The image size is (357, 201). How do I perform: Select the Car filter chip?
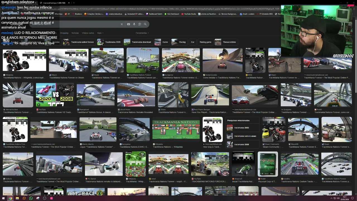(192, 42)
